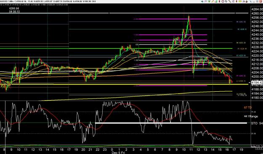Click the cursor readout value 4268.84
This screenshot has height=154, width=263.
click(14, 8)
